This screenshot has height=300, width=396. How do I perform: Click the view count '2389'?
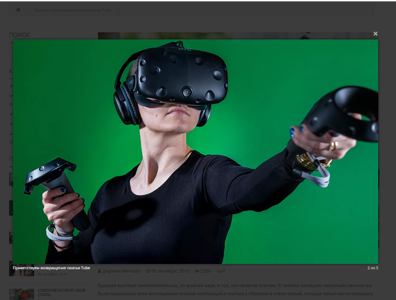point(206,271)
